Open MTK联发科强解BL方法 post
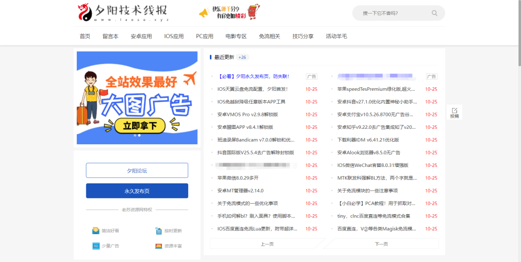Screen dimensions: 521x262 [377, 178]
